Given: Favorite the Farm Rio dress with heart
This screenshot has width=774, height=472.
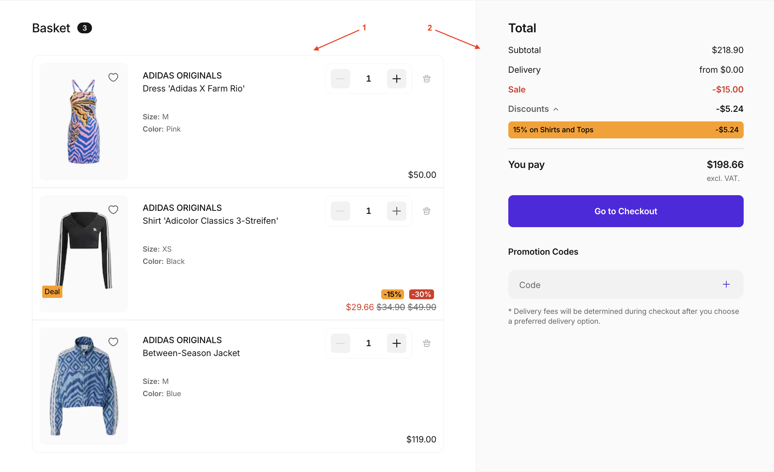Looking at the screenshot, I should [113, 78].
